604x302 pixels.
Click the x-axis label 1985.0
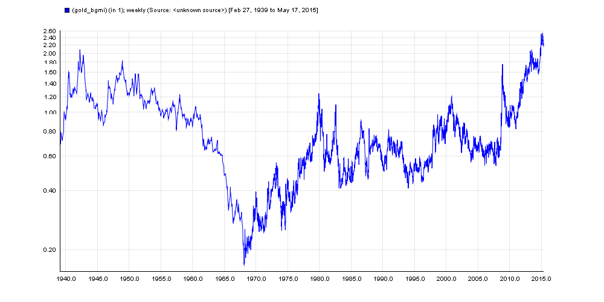351,279
